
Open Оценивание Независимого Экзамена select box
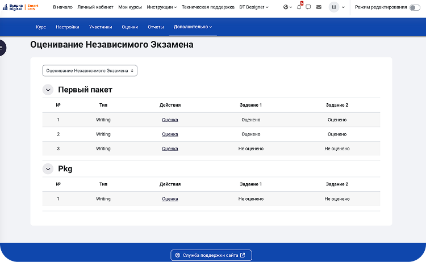pyautogui.click(x=90, y=70)
